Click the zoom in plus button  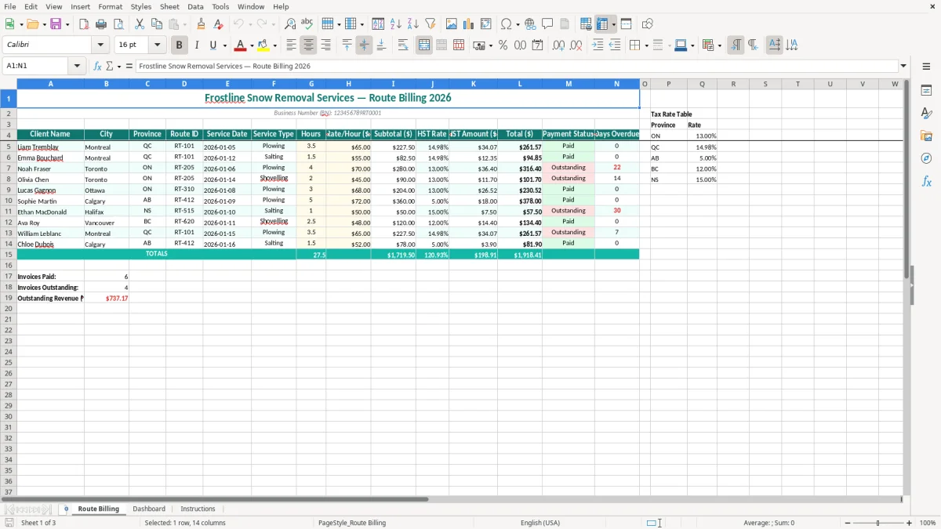click(910, 523)
